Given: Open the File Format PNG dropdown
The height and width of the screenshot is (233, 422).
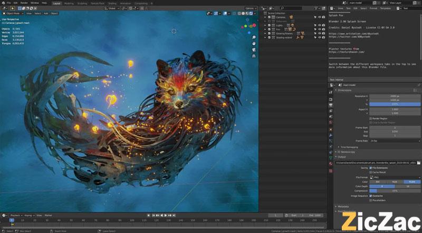Looking at the screenshot, I should click(394, 177).
